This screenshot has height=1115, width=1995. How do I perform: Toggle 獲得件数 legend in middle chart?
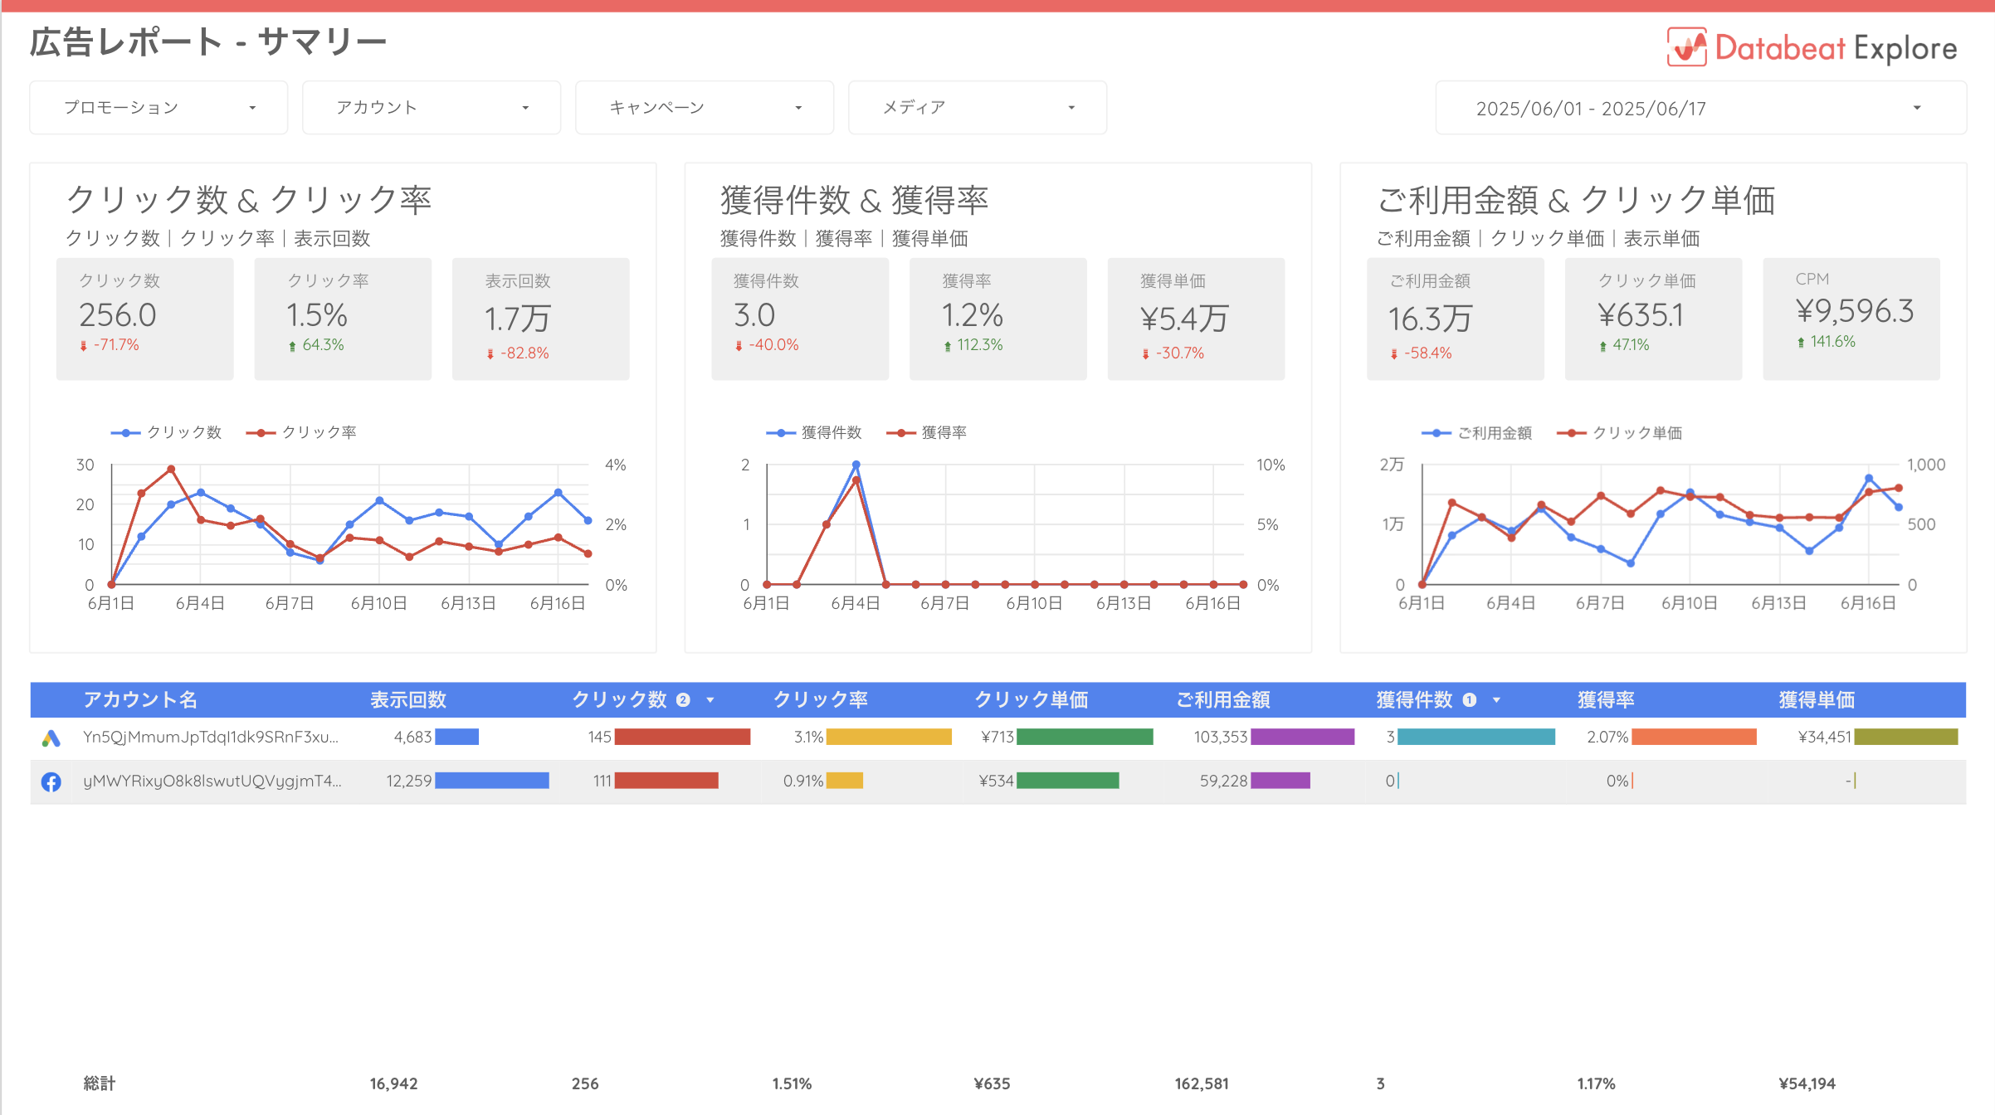pyautogui.click(x=814, y=432)
